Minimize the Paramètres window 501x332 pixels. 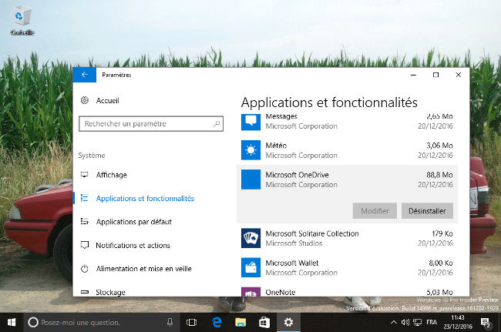pos(413,75)
